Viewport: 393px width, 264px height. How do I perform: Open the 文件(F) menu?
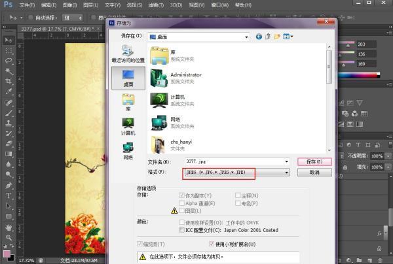tap(27, 5)
